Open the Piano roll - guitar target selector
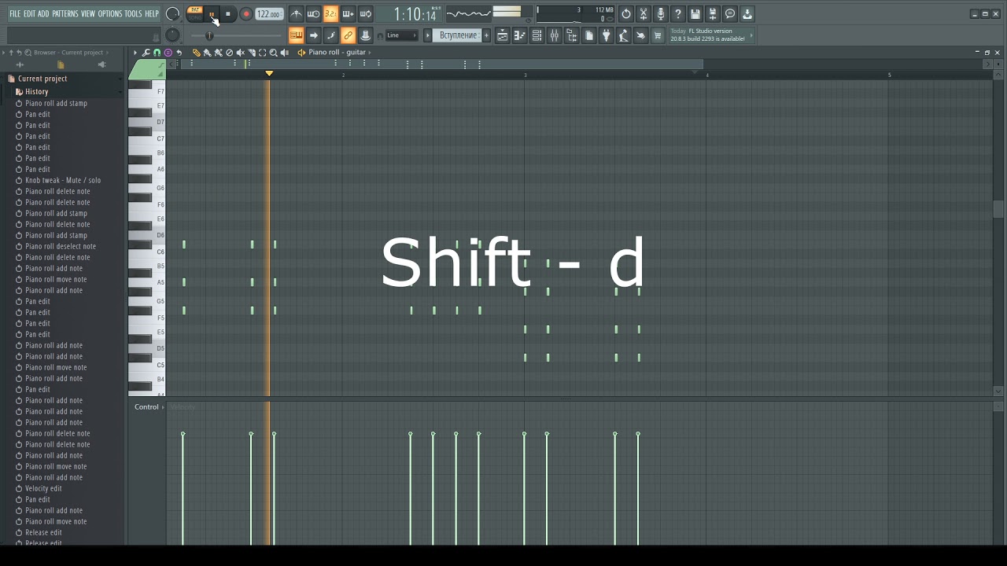This screenshot has width=1007, height=566. point(337,53)
